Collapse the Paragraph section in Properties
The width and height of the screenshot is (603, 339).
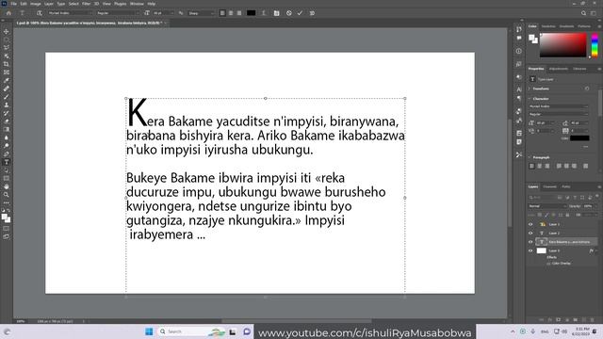pos(530,157)
